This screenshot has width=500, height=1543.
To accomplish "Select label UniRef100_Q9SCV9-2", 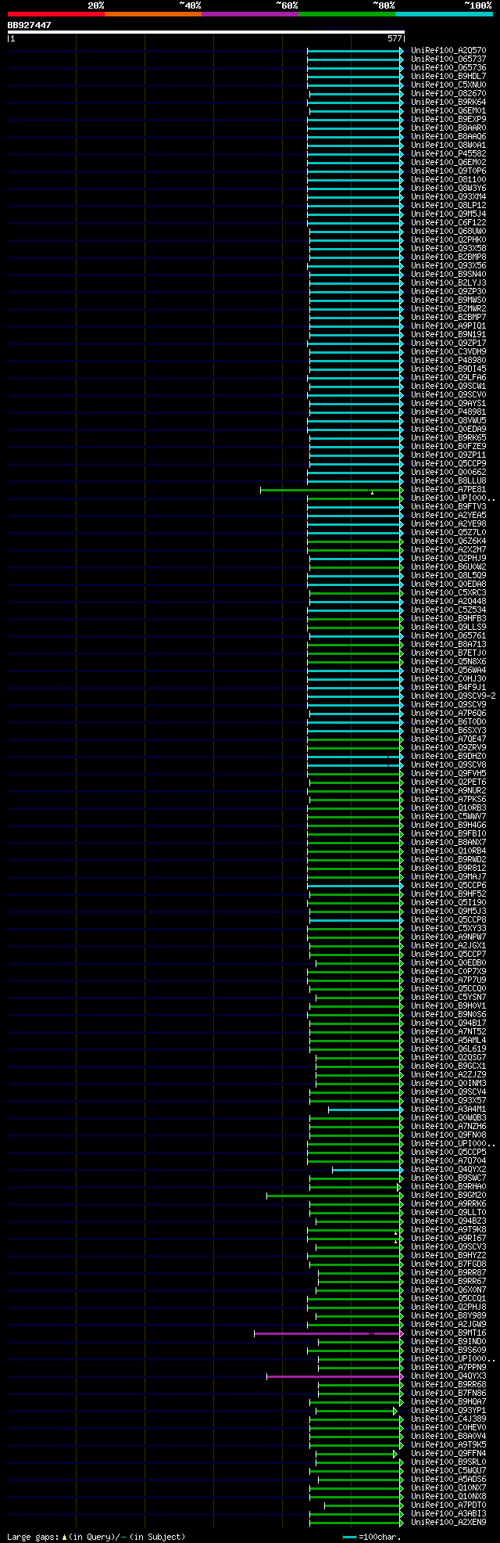I will 453,696.
